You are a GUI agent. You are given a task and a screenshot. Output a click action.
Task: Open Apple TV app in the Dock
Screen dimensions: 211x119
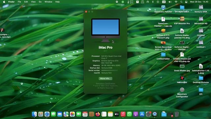(117, 114)
